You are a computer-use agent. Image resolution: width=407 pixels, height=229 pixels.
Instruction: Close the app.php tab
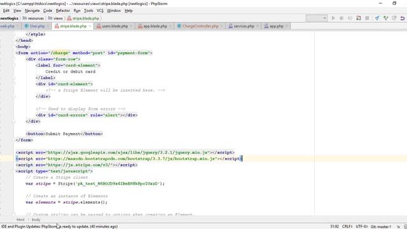[x=286, y=26]
